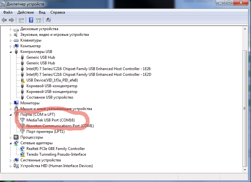Viewport: 251px width, 182px height.
Task: Click the keyboard icon next to Клавиатуры
Action: coord(16,40)
